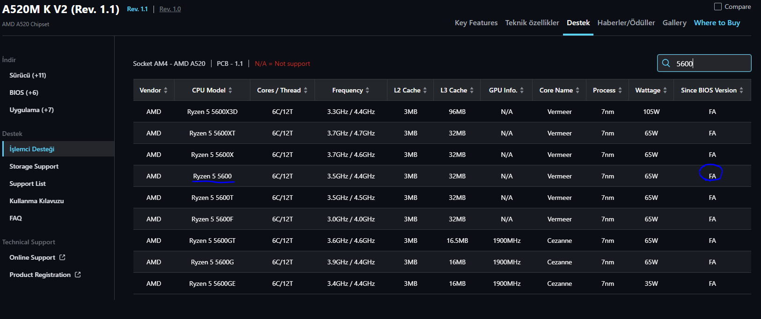This screenshot has width=761, height=319.
Task: Click the AMD A520 Chipset subtitle
Action: tap(26, 24)
